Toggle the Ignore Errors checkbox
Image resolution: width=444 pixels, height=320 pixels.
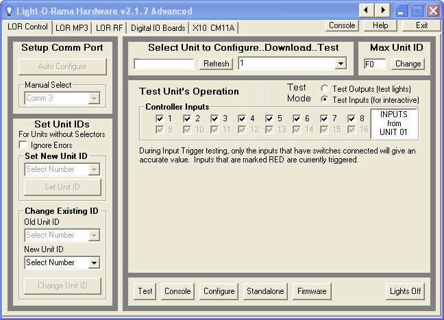[x=23, y=145]
